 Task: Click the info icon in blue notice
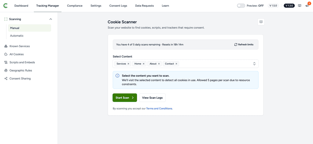(118, 76)
